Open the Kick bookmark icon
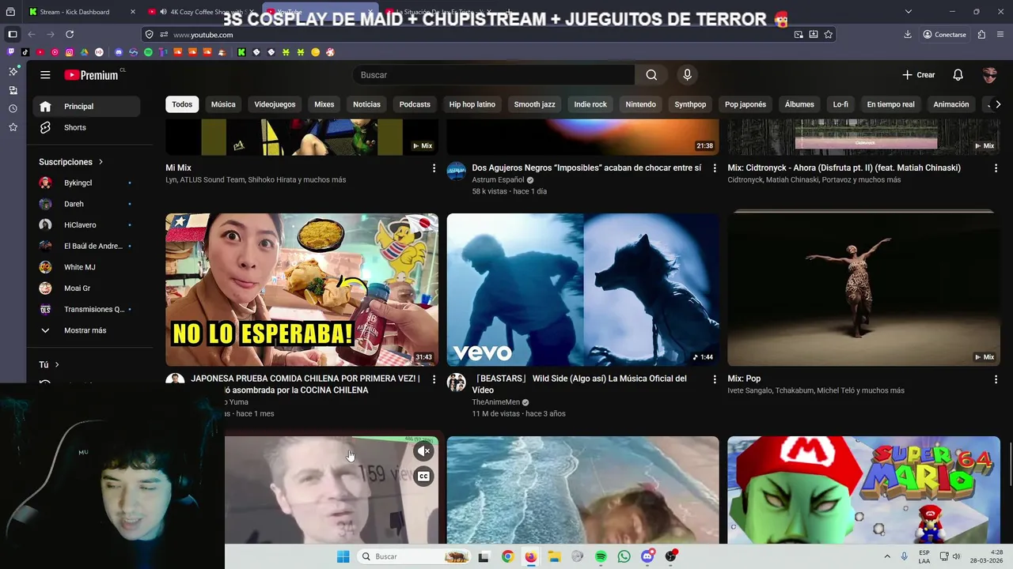The image size is (1013, 569). pos(241,52)
